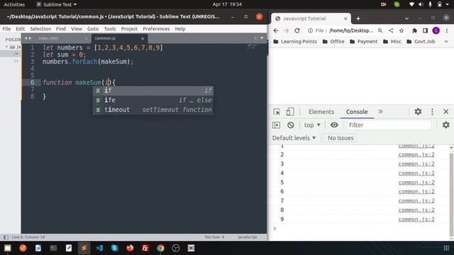Viewport: 454px width, 255px height.
Task: Click No Issues button in console
Action: point(340,138)
